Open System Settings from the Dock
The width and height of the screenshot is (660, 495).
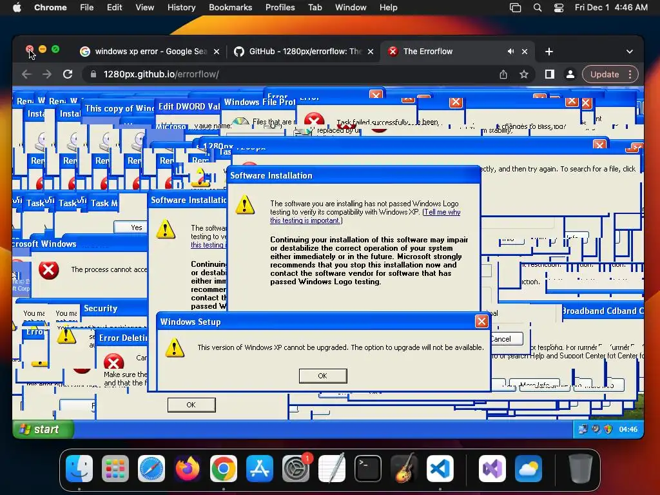[x=296, y=469]
